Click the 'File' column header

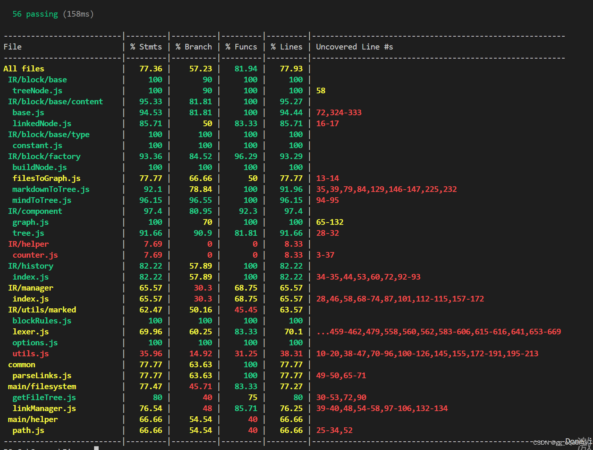12,47
